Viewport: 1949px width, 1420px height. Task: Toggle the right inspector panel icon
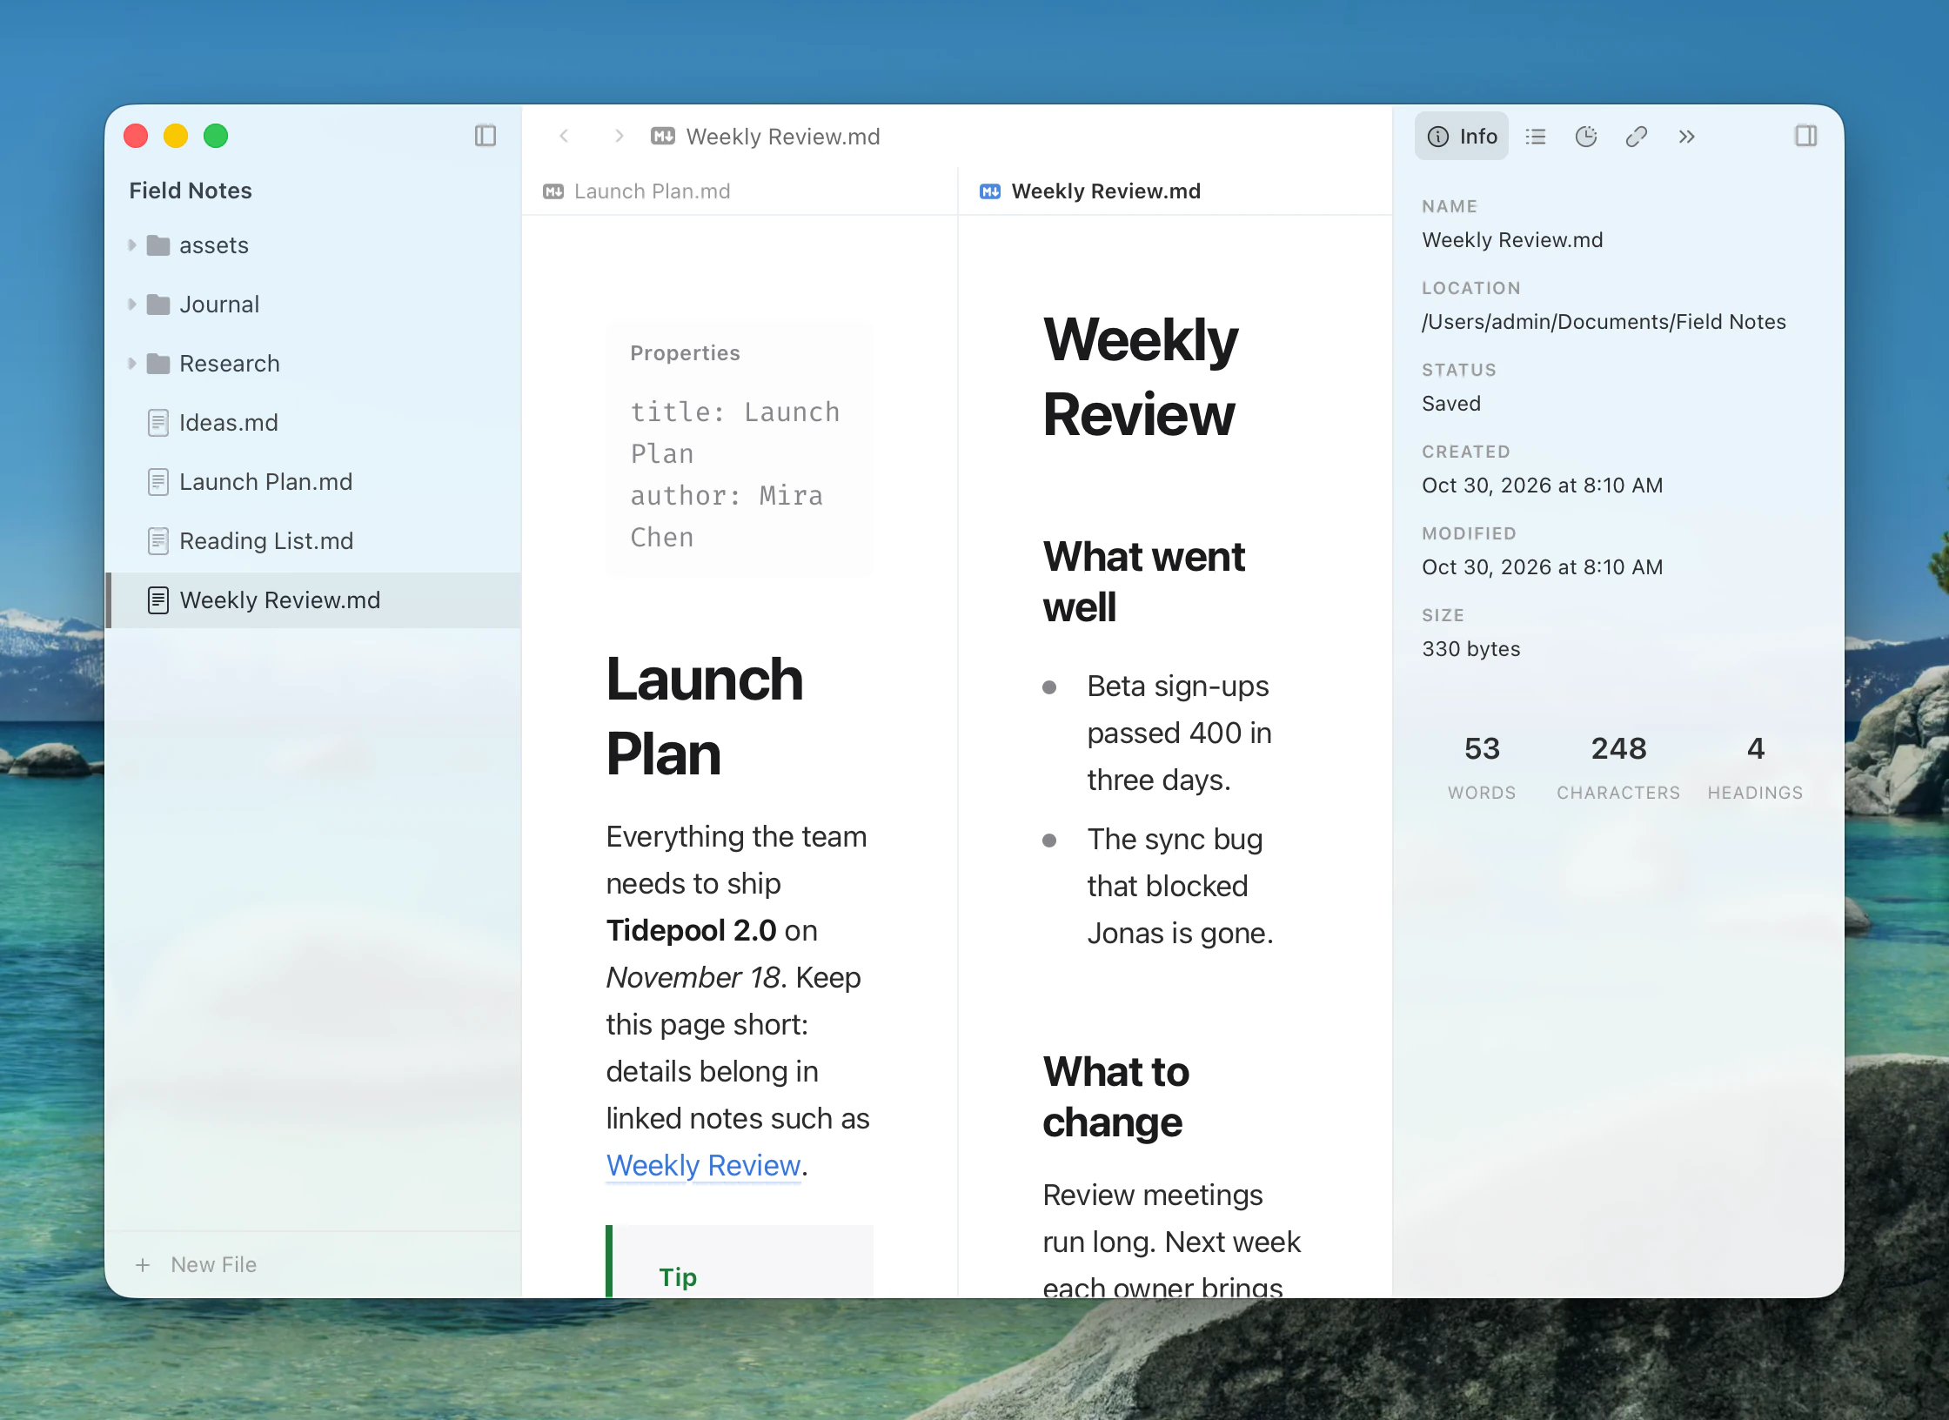click(1806, 136)
